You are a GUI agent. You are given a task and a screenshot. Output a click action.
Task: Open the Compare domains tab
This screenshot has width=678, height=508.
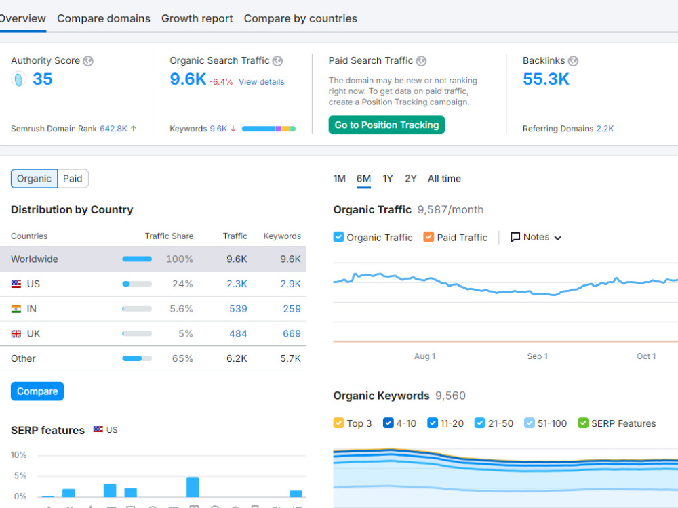pos(104,18)
